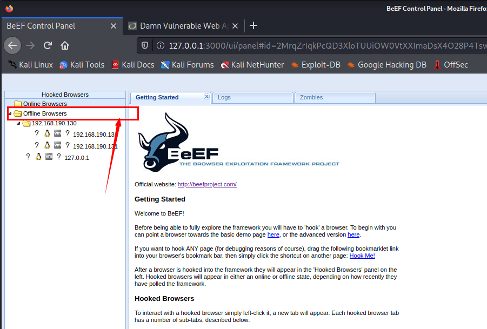This screenshot has width=487, height=329.
Task: Open OffSec bookmark
Action: point(451,65)
